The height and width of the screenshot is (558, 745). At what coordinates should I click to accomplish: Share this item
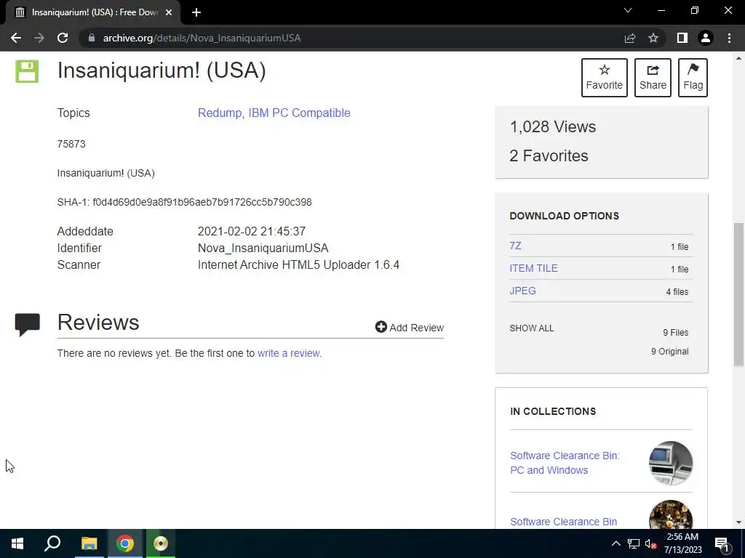[x=653, y=77]
